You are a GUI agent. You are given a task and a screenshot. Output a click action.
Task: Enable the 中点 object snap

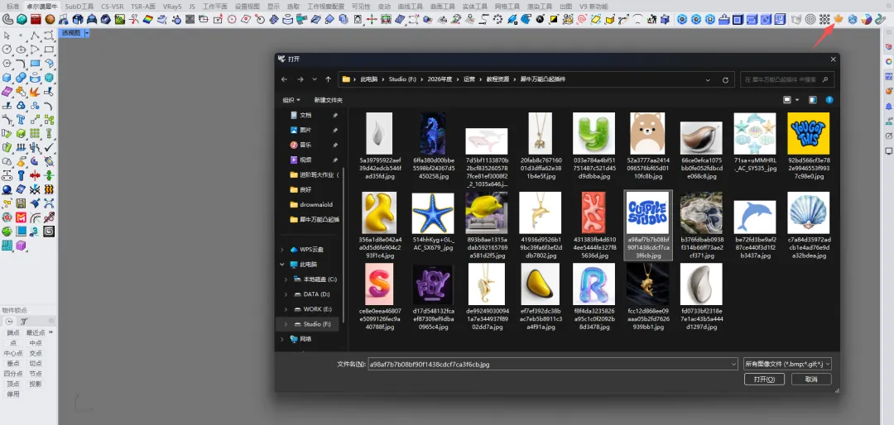tap(36, 343)
